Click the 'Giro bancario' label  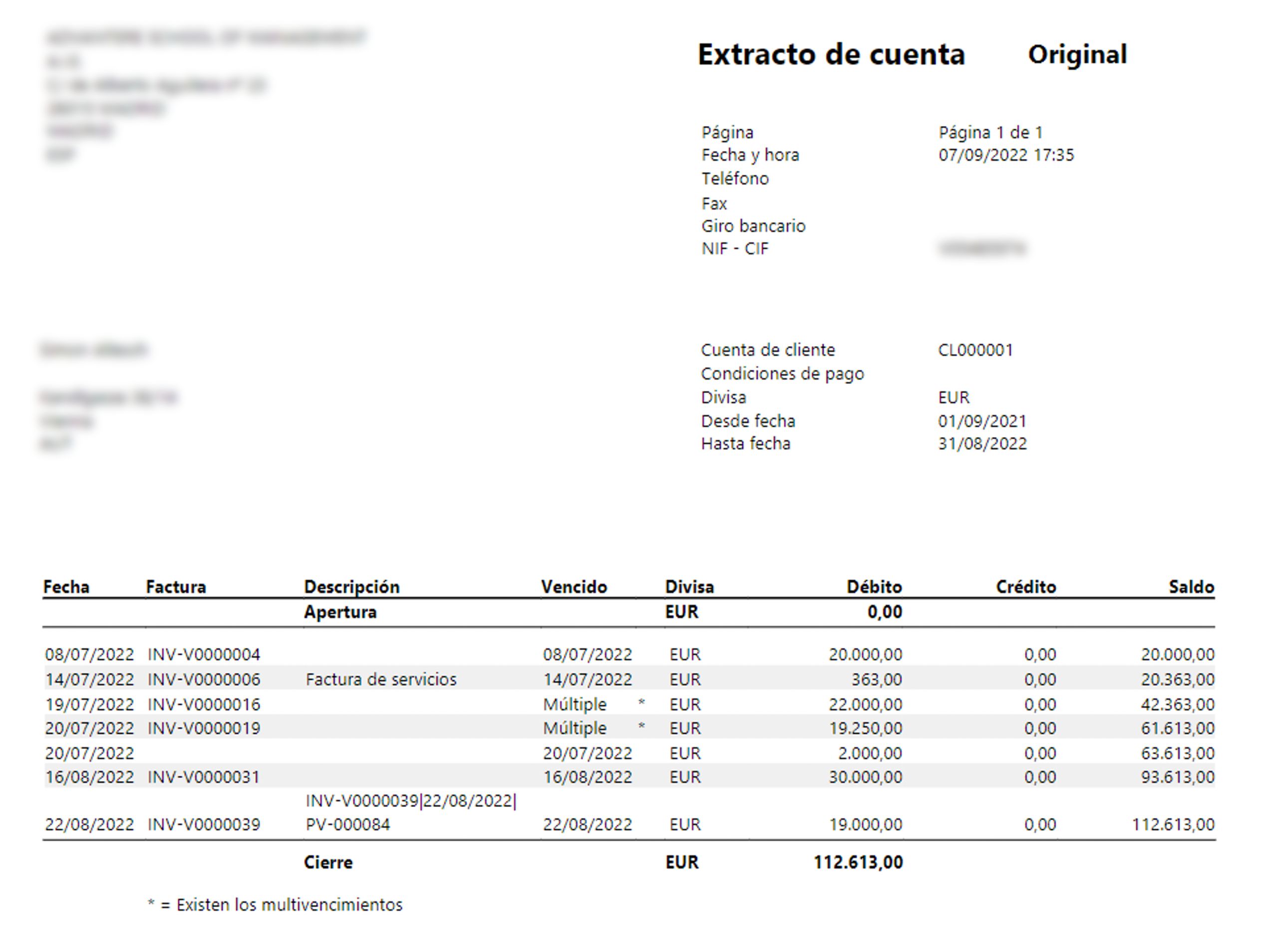click(x=753, y=226)
